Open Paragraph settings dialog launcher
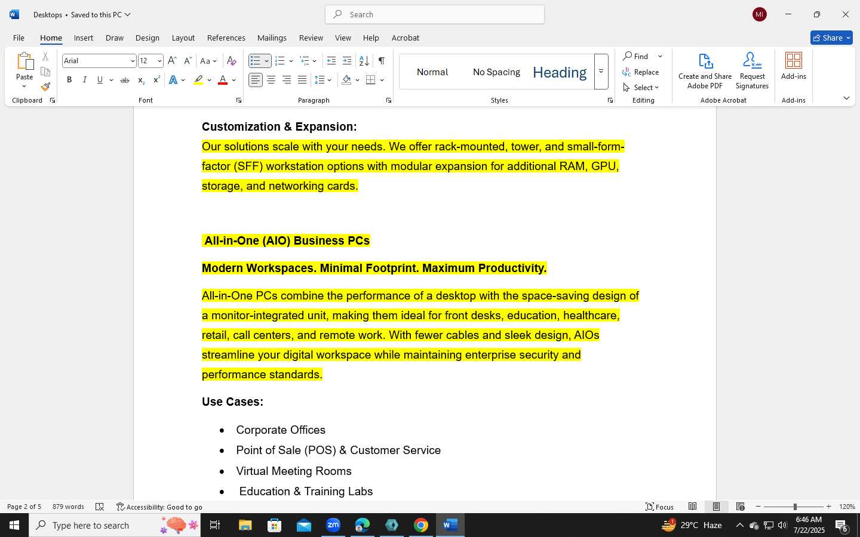Screen dimensions: 860x537 pos(389,100)
